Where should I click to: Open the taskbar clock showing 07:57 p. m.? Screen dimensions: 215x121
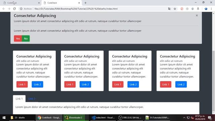pos(200,118)
